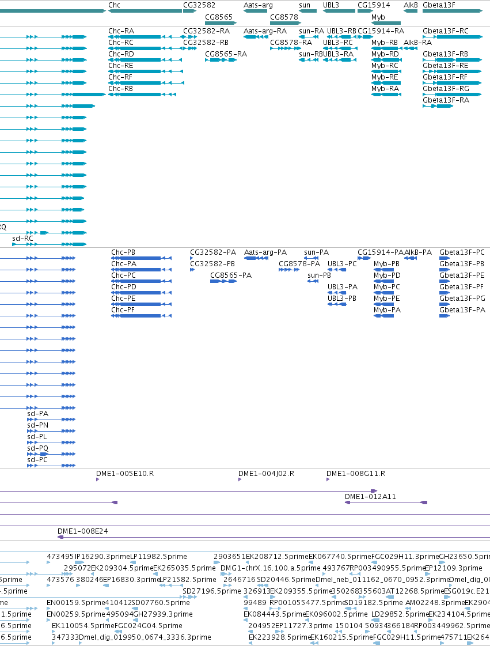Select the AlkB gene label
The width and height of the screenshot is (490, 646).
point(411,5)
